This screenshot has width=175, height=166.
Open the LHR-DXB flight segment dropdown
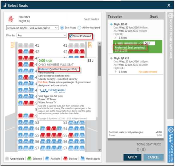(32, 28)
